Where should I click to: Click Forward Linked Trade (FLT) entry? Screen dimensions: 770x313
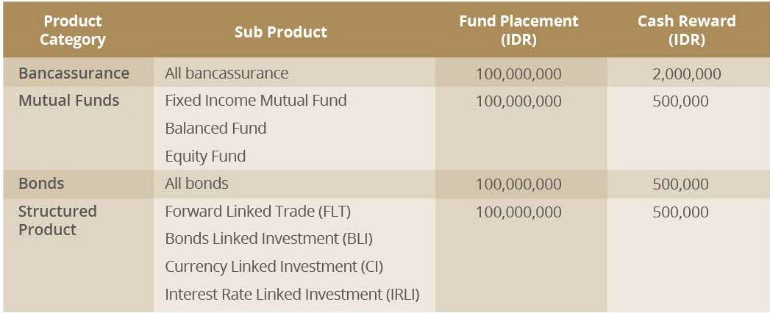(258, 212)
